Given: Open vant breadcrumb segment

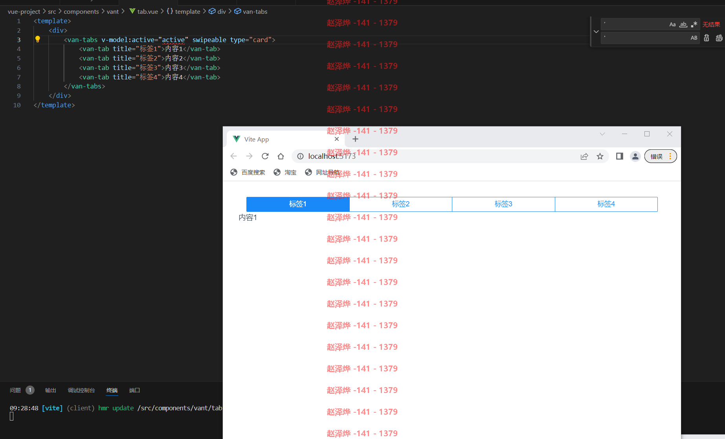Looking at the screenshot, I should tap(113, 11).
